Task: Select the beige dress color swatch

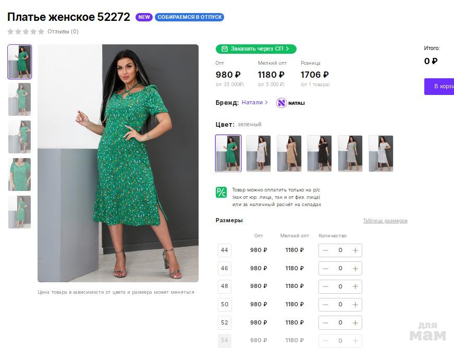Action: click(289, 153)
